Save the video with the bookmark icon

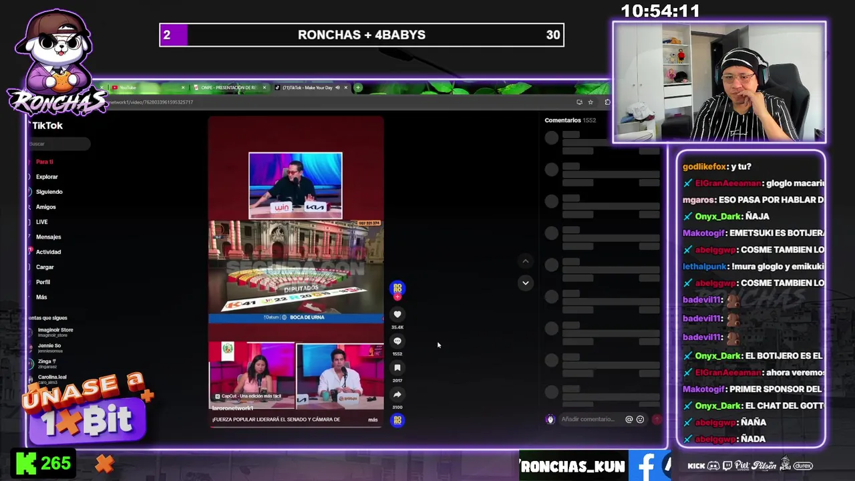[397, 367]
